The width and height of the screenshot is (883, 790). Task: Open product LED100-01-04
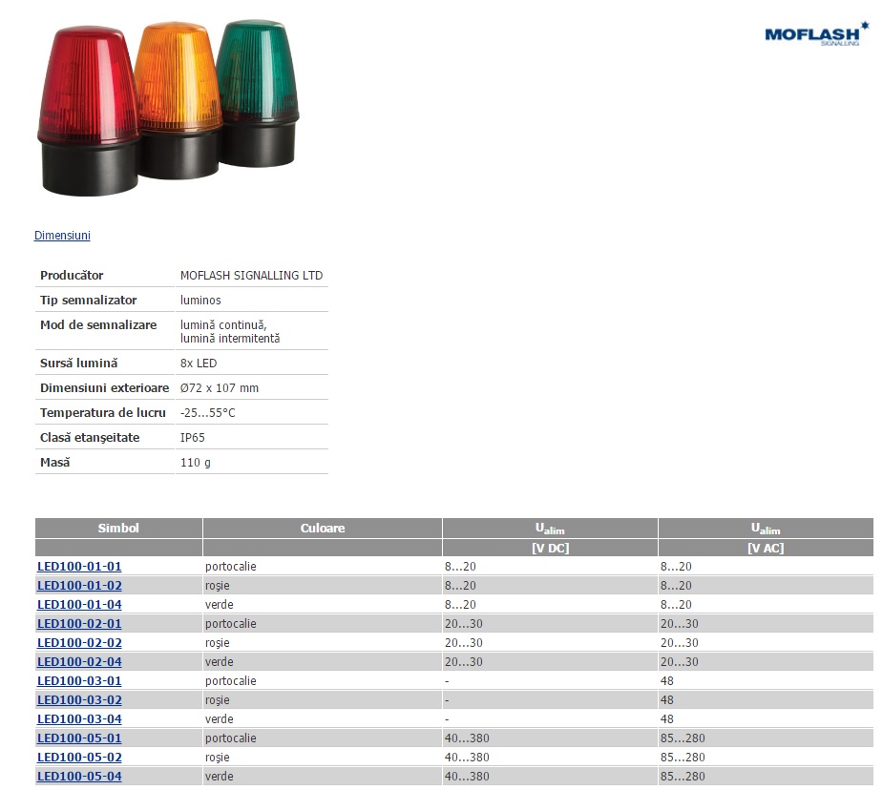[79, 604]
